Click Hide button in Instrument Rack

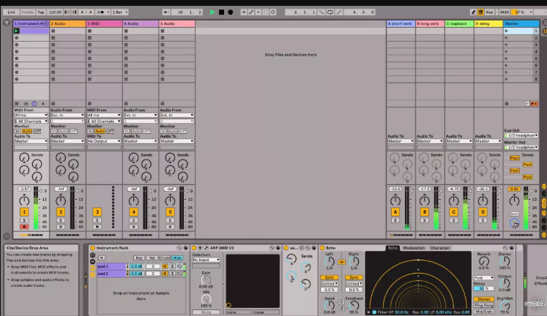pos(177,257)
